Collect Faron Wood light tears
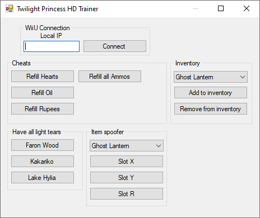Viewport: 260px width, 218px height. 43,145
